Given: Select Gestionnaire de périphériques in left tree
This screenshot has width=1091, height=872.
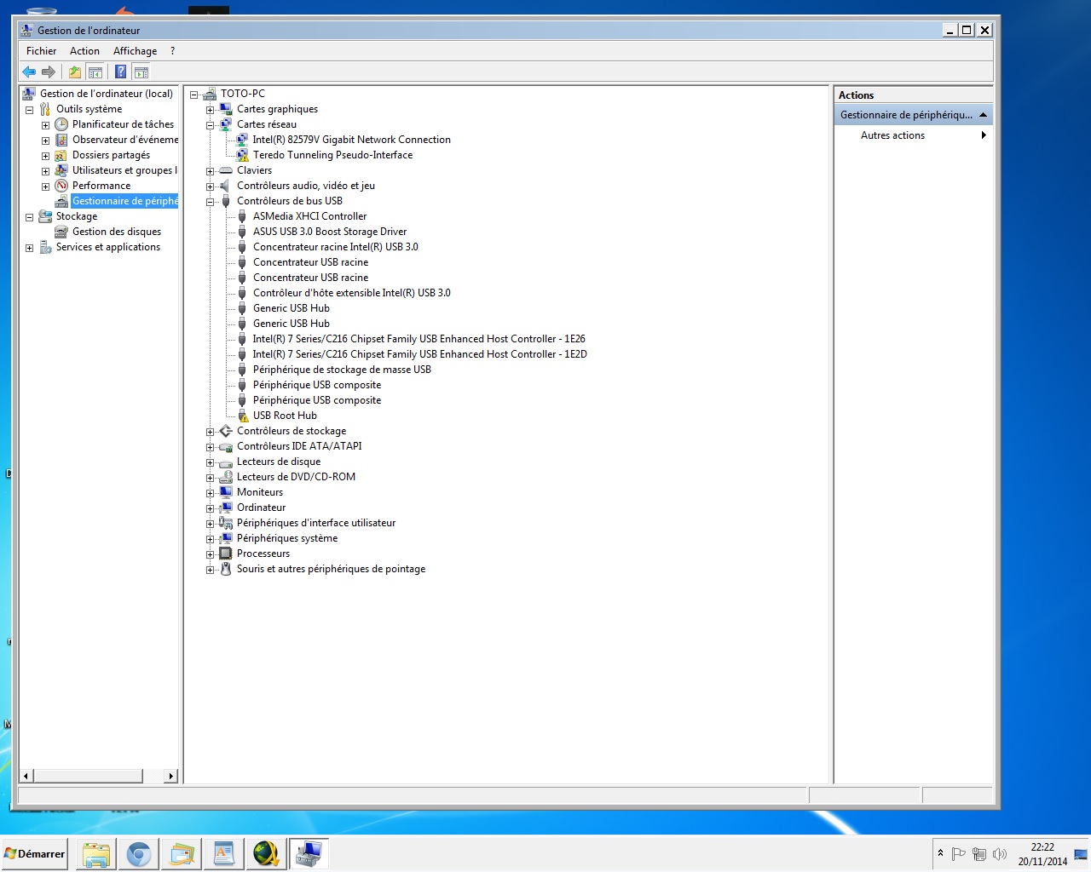Looking at the screenshot, I should point(124,201).
